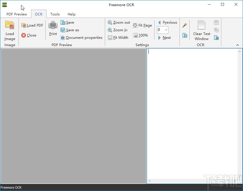
Task: Open Document properties
Action: (82, 38)
